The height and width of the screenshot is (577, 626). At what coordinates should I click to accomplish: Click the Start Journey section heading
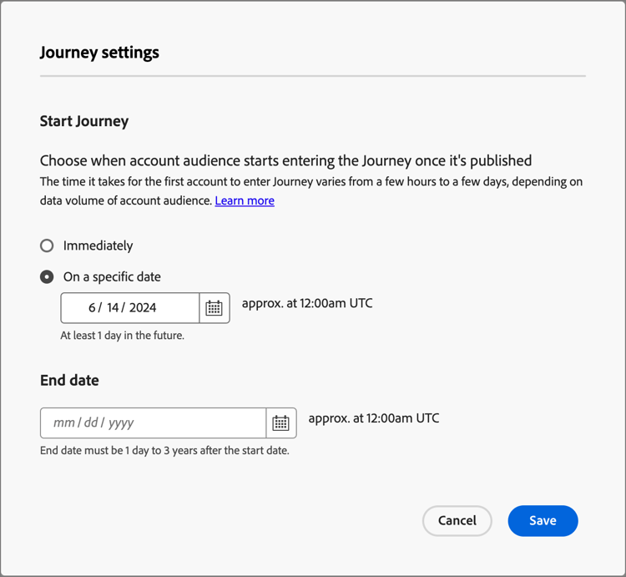point(84,121)
